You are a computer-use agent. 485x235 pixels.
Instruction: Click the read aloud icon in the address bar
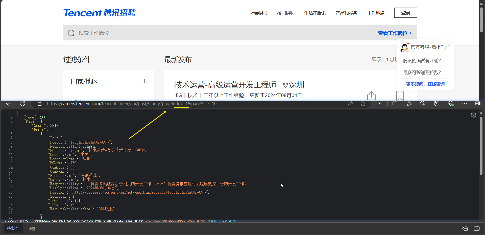(x=350, y=103)
